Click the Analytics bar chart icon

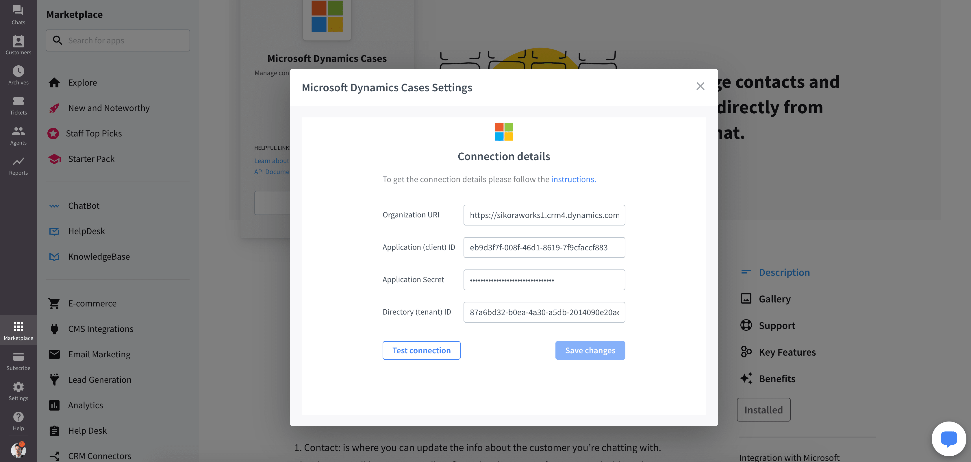tap(54, 405)
